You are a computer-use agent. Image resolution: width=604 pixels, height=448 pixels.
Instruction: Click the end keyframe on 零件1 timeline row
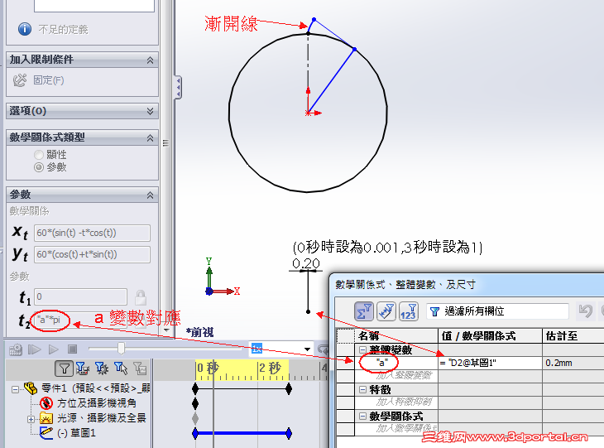coord(289,389)
